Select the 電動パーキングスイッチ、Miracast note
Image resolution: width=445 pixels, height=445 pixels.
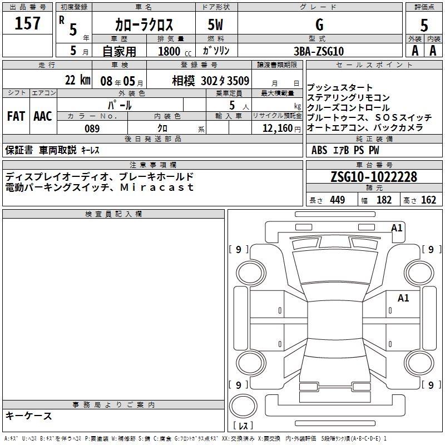tap(100, 187)
